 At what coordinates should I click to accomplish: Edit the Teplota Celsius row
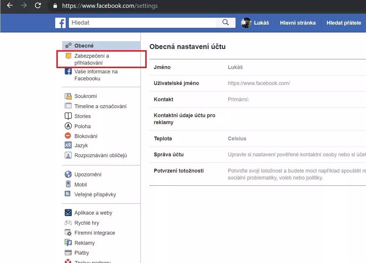[x=258, y=139]
